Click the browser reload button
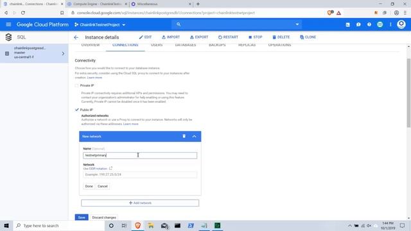Viewport: 411px width, 231px height. pos(23,13)
